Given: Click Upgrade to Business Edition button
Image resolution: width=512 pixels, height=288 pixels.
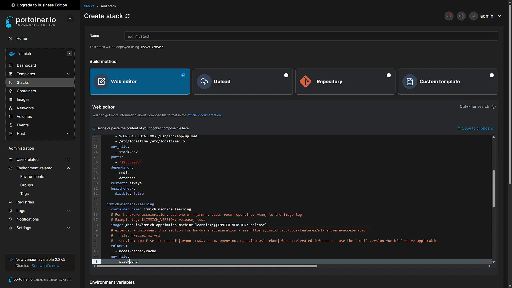Looking at the screenshot, I should pyautogui.click(x=39, y=5).
